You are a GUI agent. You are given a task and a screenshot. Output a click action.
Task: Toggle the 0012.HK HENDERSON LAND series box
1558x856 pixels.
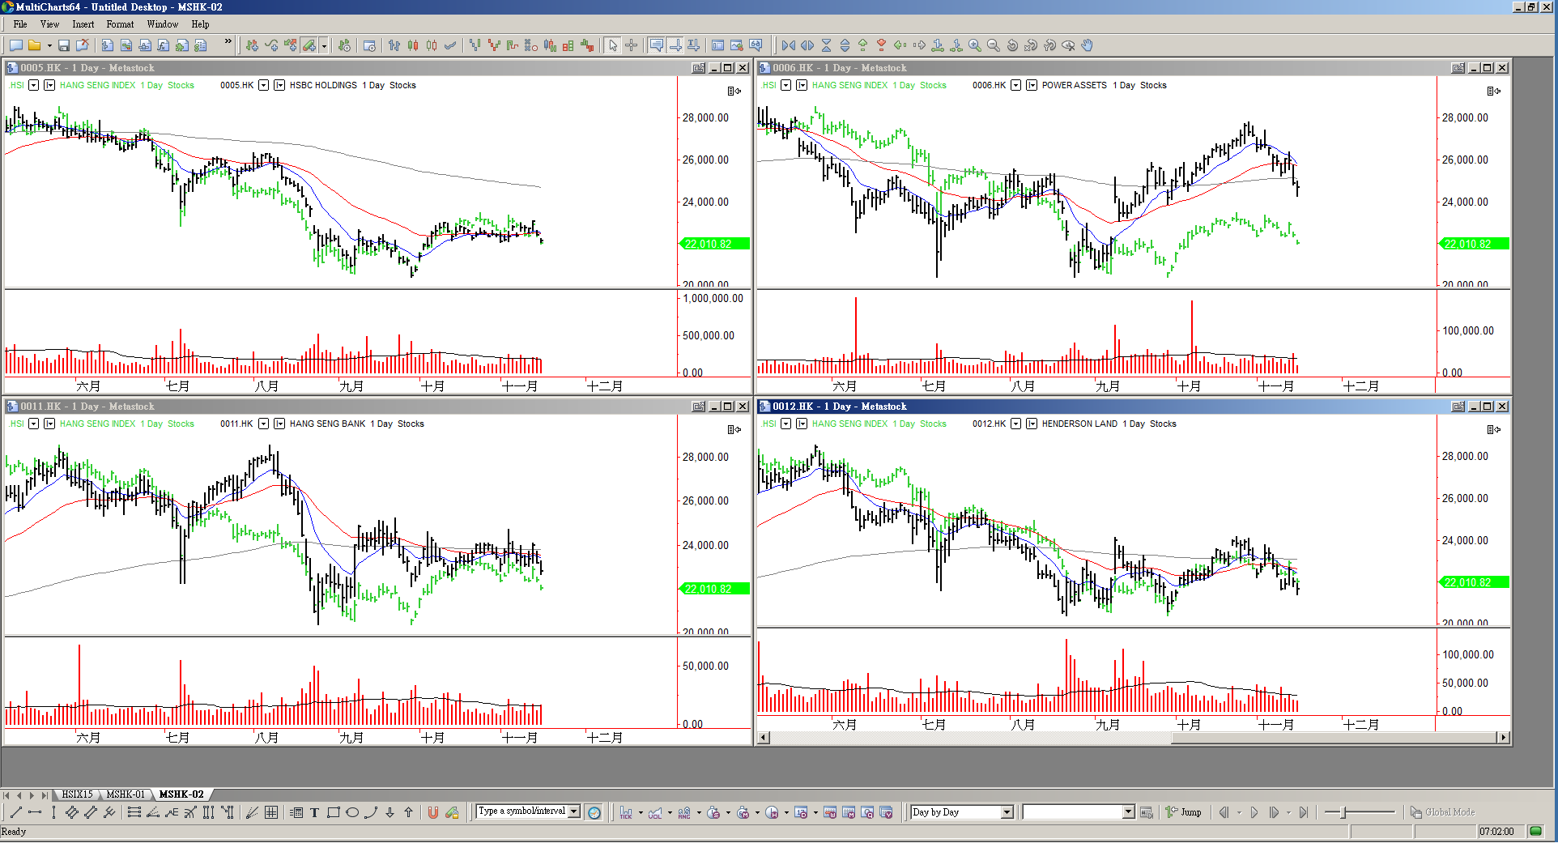[1032, 424]
